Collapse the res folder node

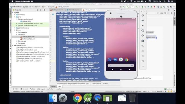pyautogui.click(x=15, y=30)
